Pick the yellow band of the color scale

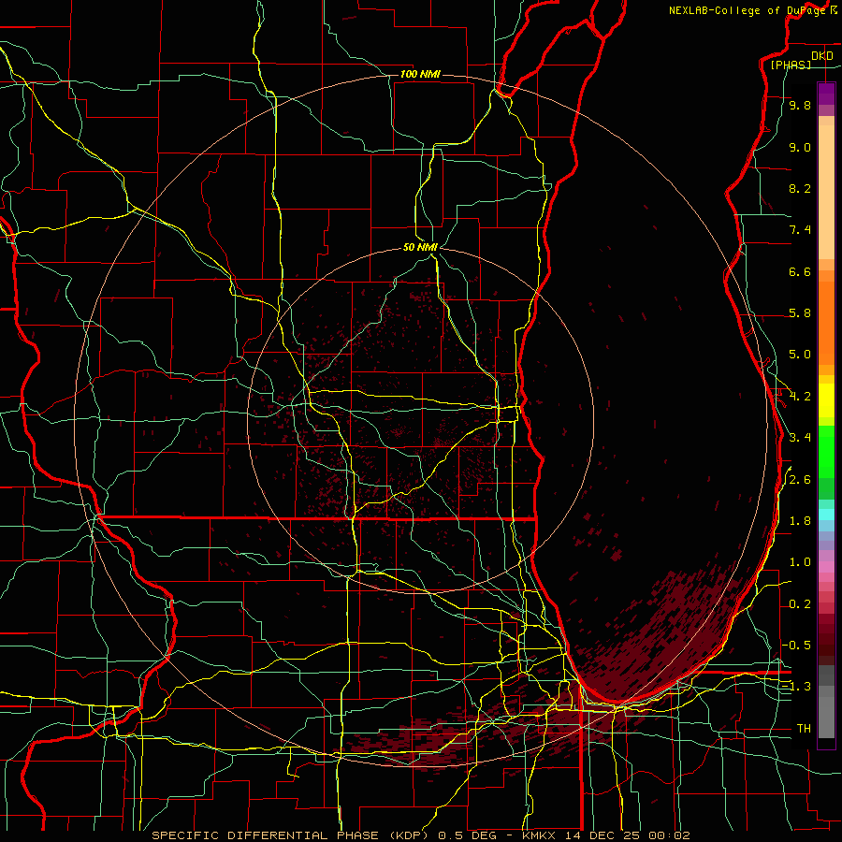coord(826,400)
